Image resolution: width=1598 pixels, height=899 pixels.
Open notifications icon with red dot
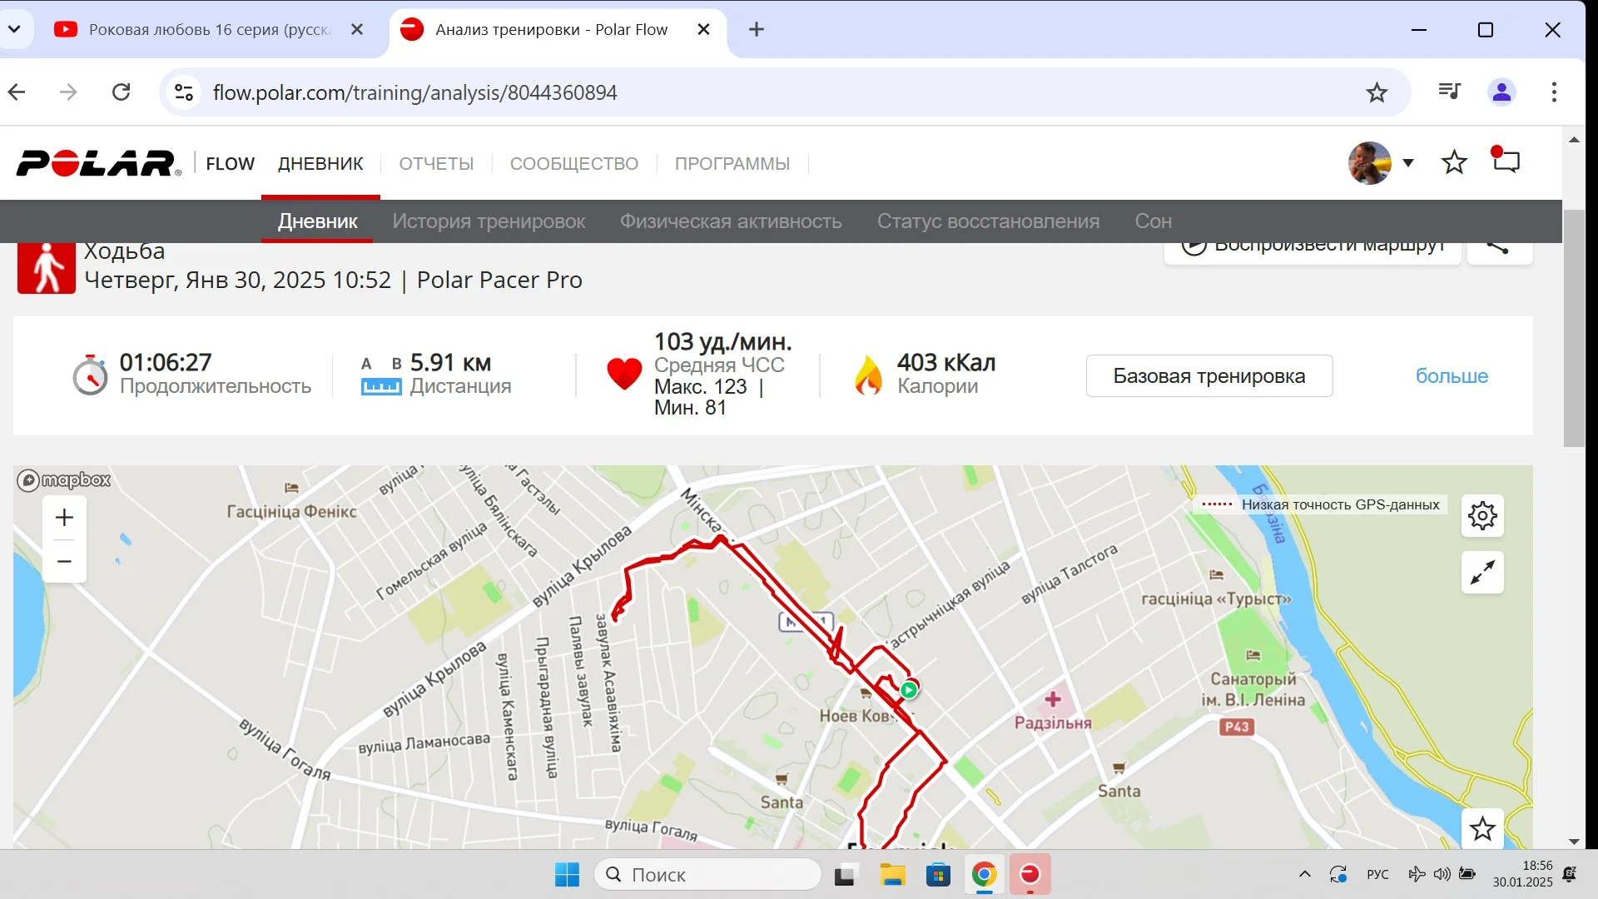pos(1506,160)
